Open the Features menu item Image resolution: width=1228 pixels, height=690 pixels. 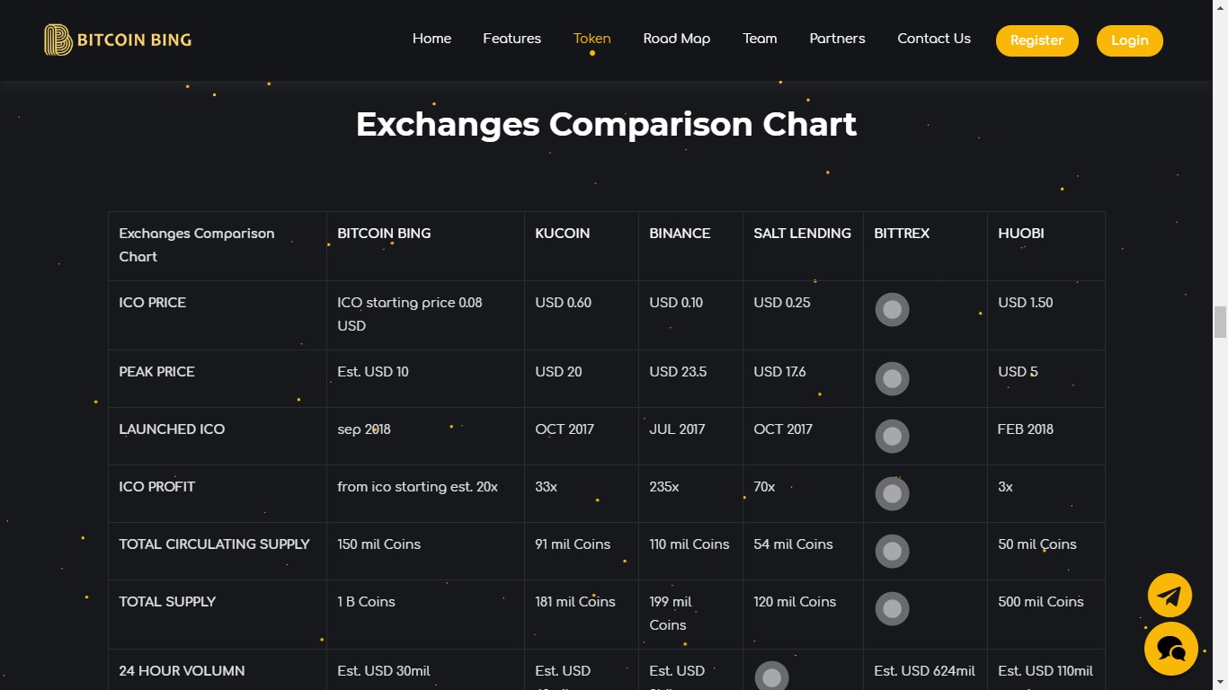(x=512, y=39)
